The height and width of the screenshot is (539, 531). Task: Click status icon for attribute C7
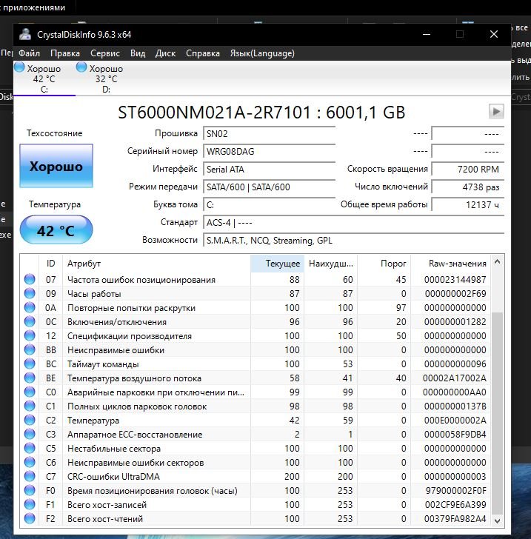click(30, 477)
